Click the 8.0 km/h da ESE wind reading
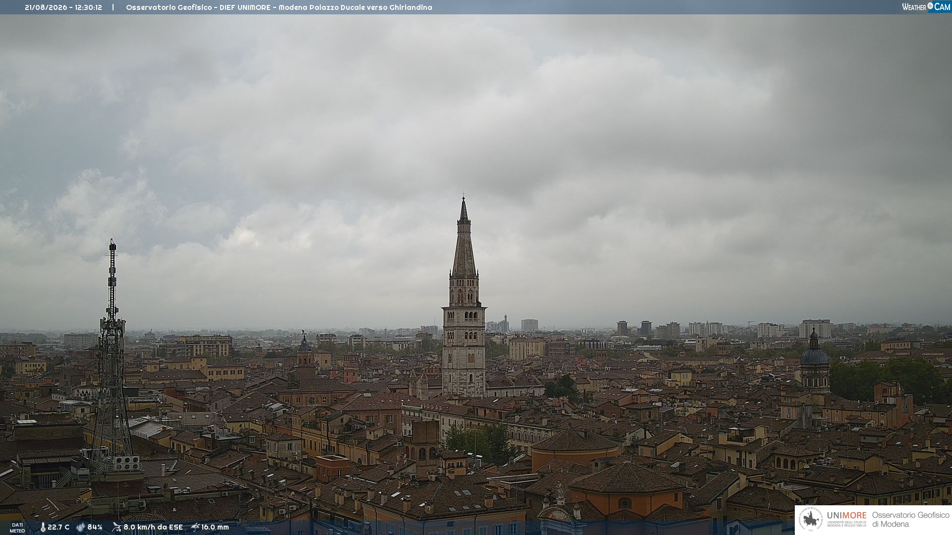Screen dimensions: 952x535 pos(153,527)
